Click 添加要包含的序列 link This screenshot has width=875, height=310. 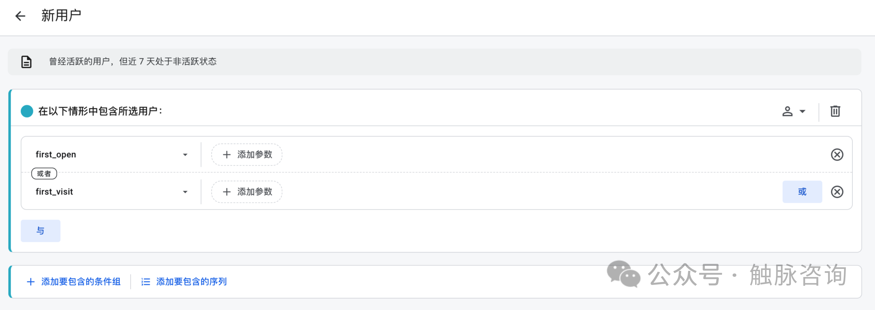coord(191,282)
